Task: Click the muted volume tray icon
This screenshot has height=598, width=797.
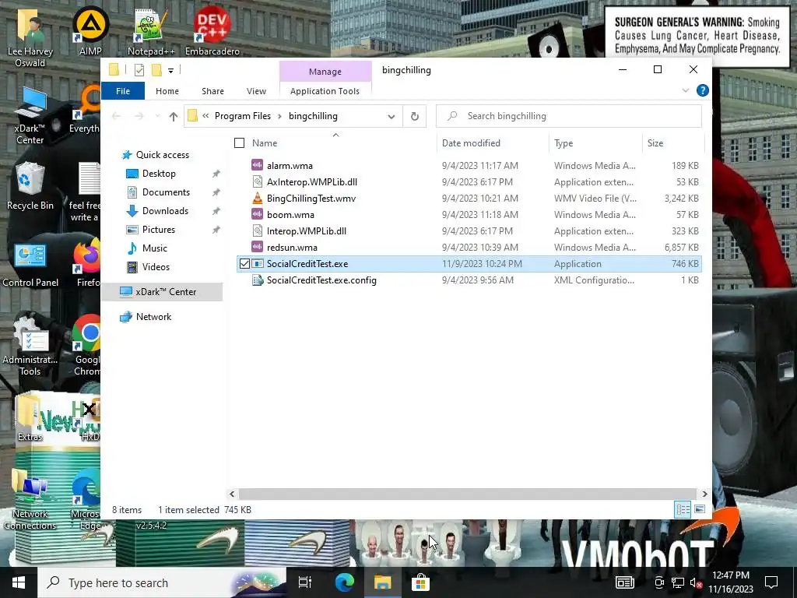Action: tap(695, 583)
